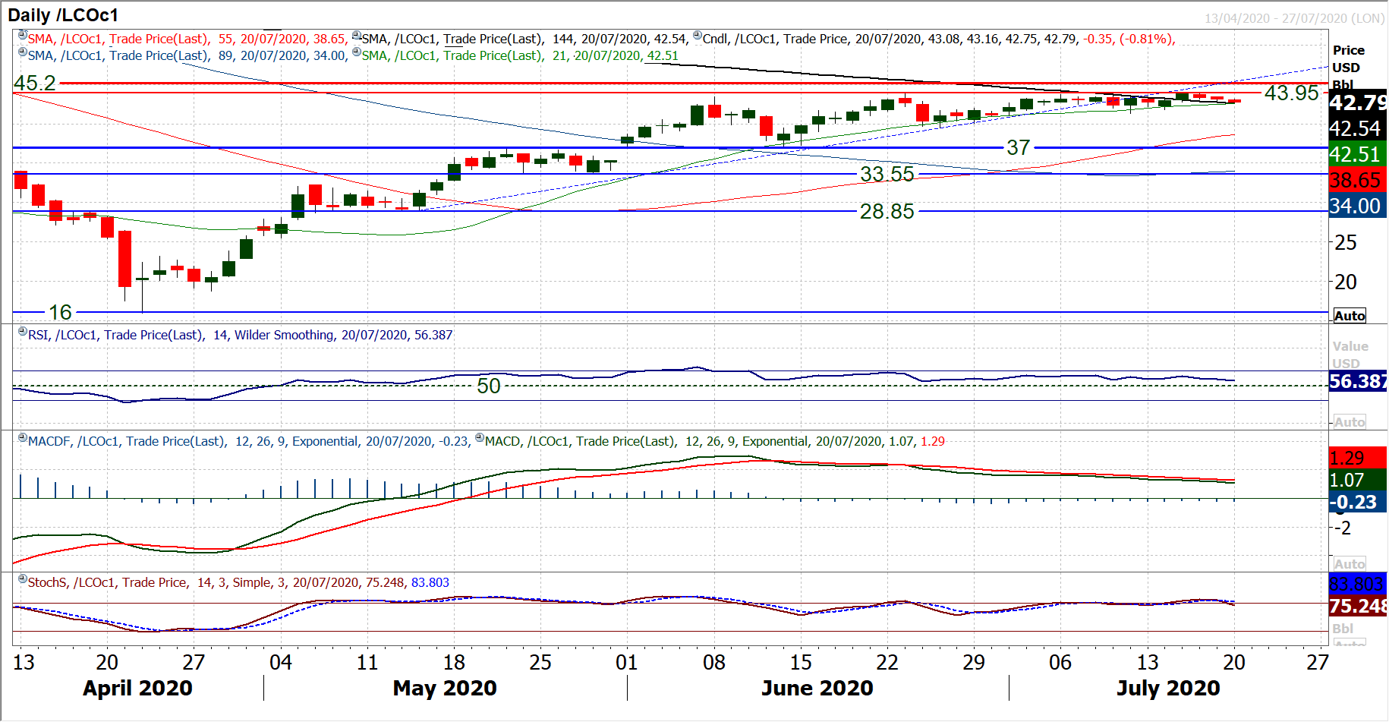The image size is (1389, 722).
Task: Click the 13 April date tick
Action: (24, 662)
